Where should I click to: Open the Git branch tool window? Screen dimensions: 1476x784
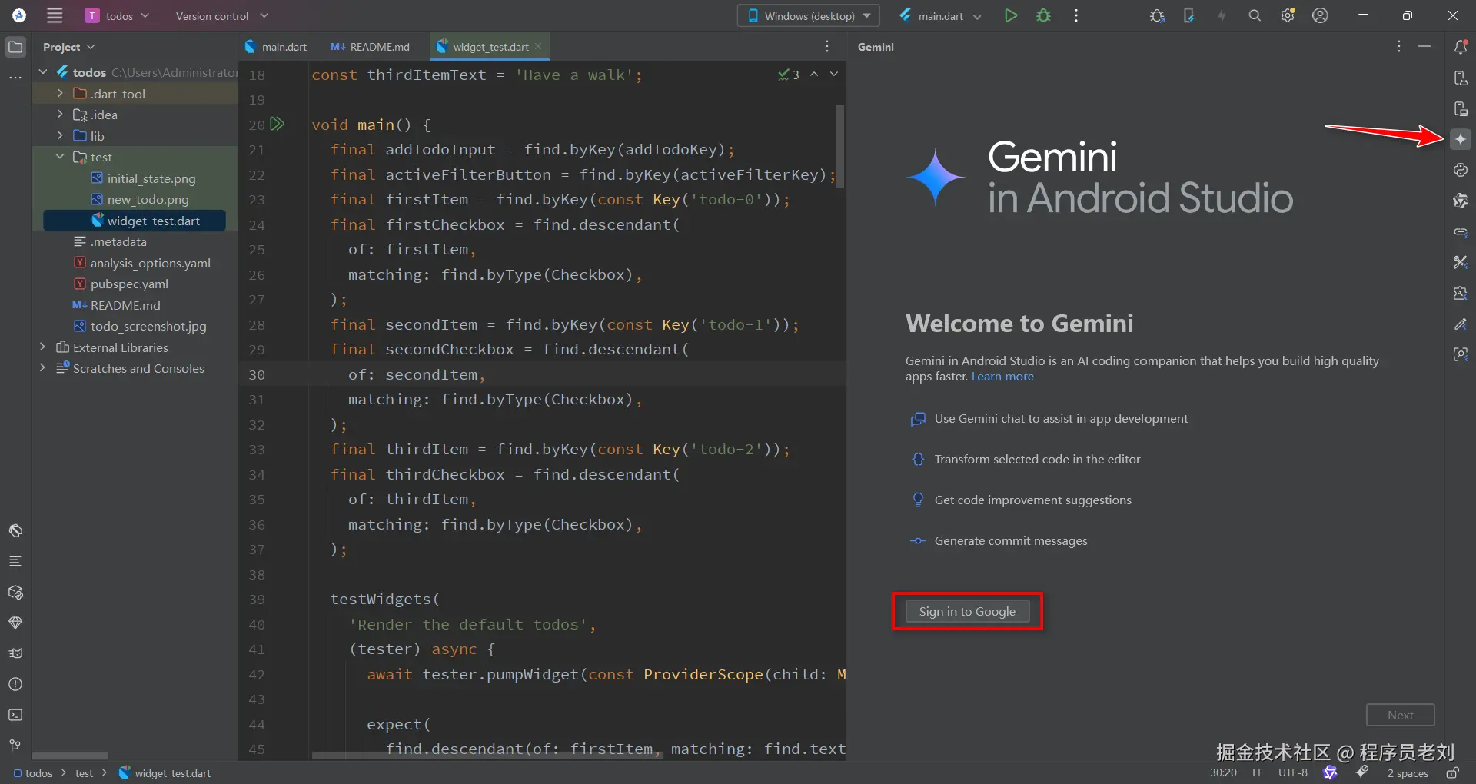coord(15,746)
